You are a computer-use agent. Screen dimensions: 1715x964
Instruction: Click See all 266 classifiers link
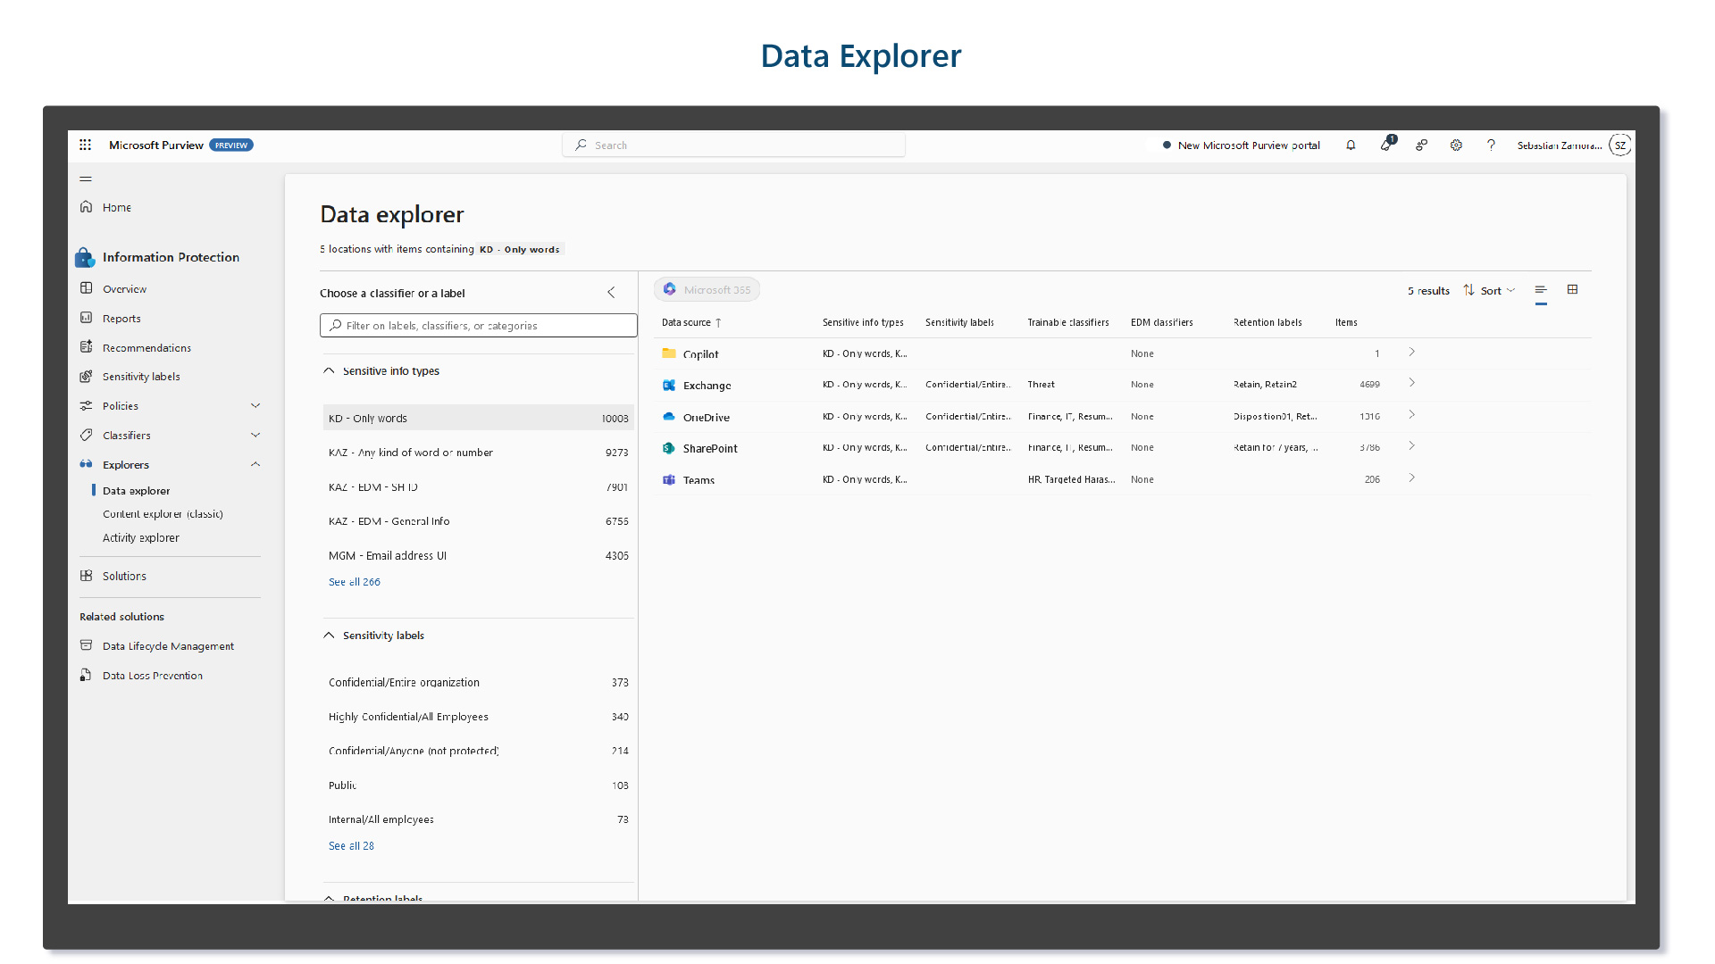click(x=354, y=581)
